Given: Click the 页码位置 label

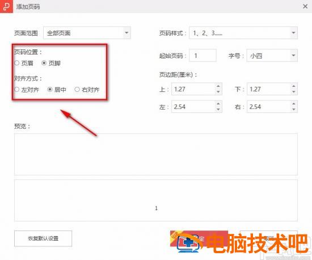Looking at the screenshot, I should (x=28, y=52).
